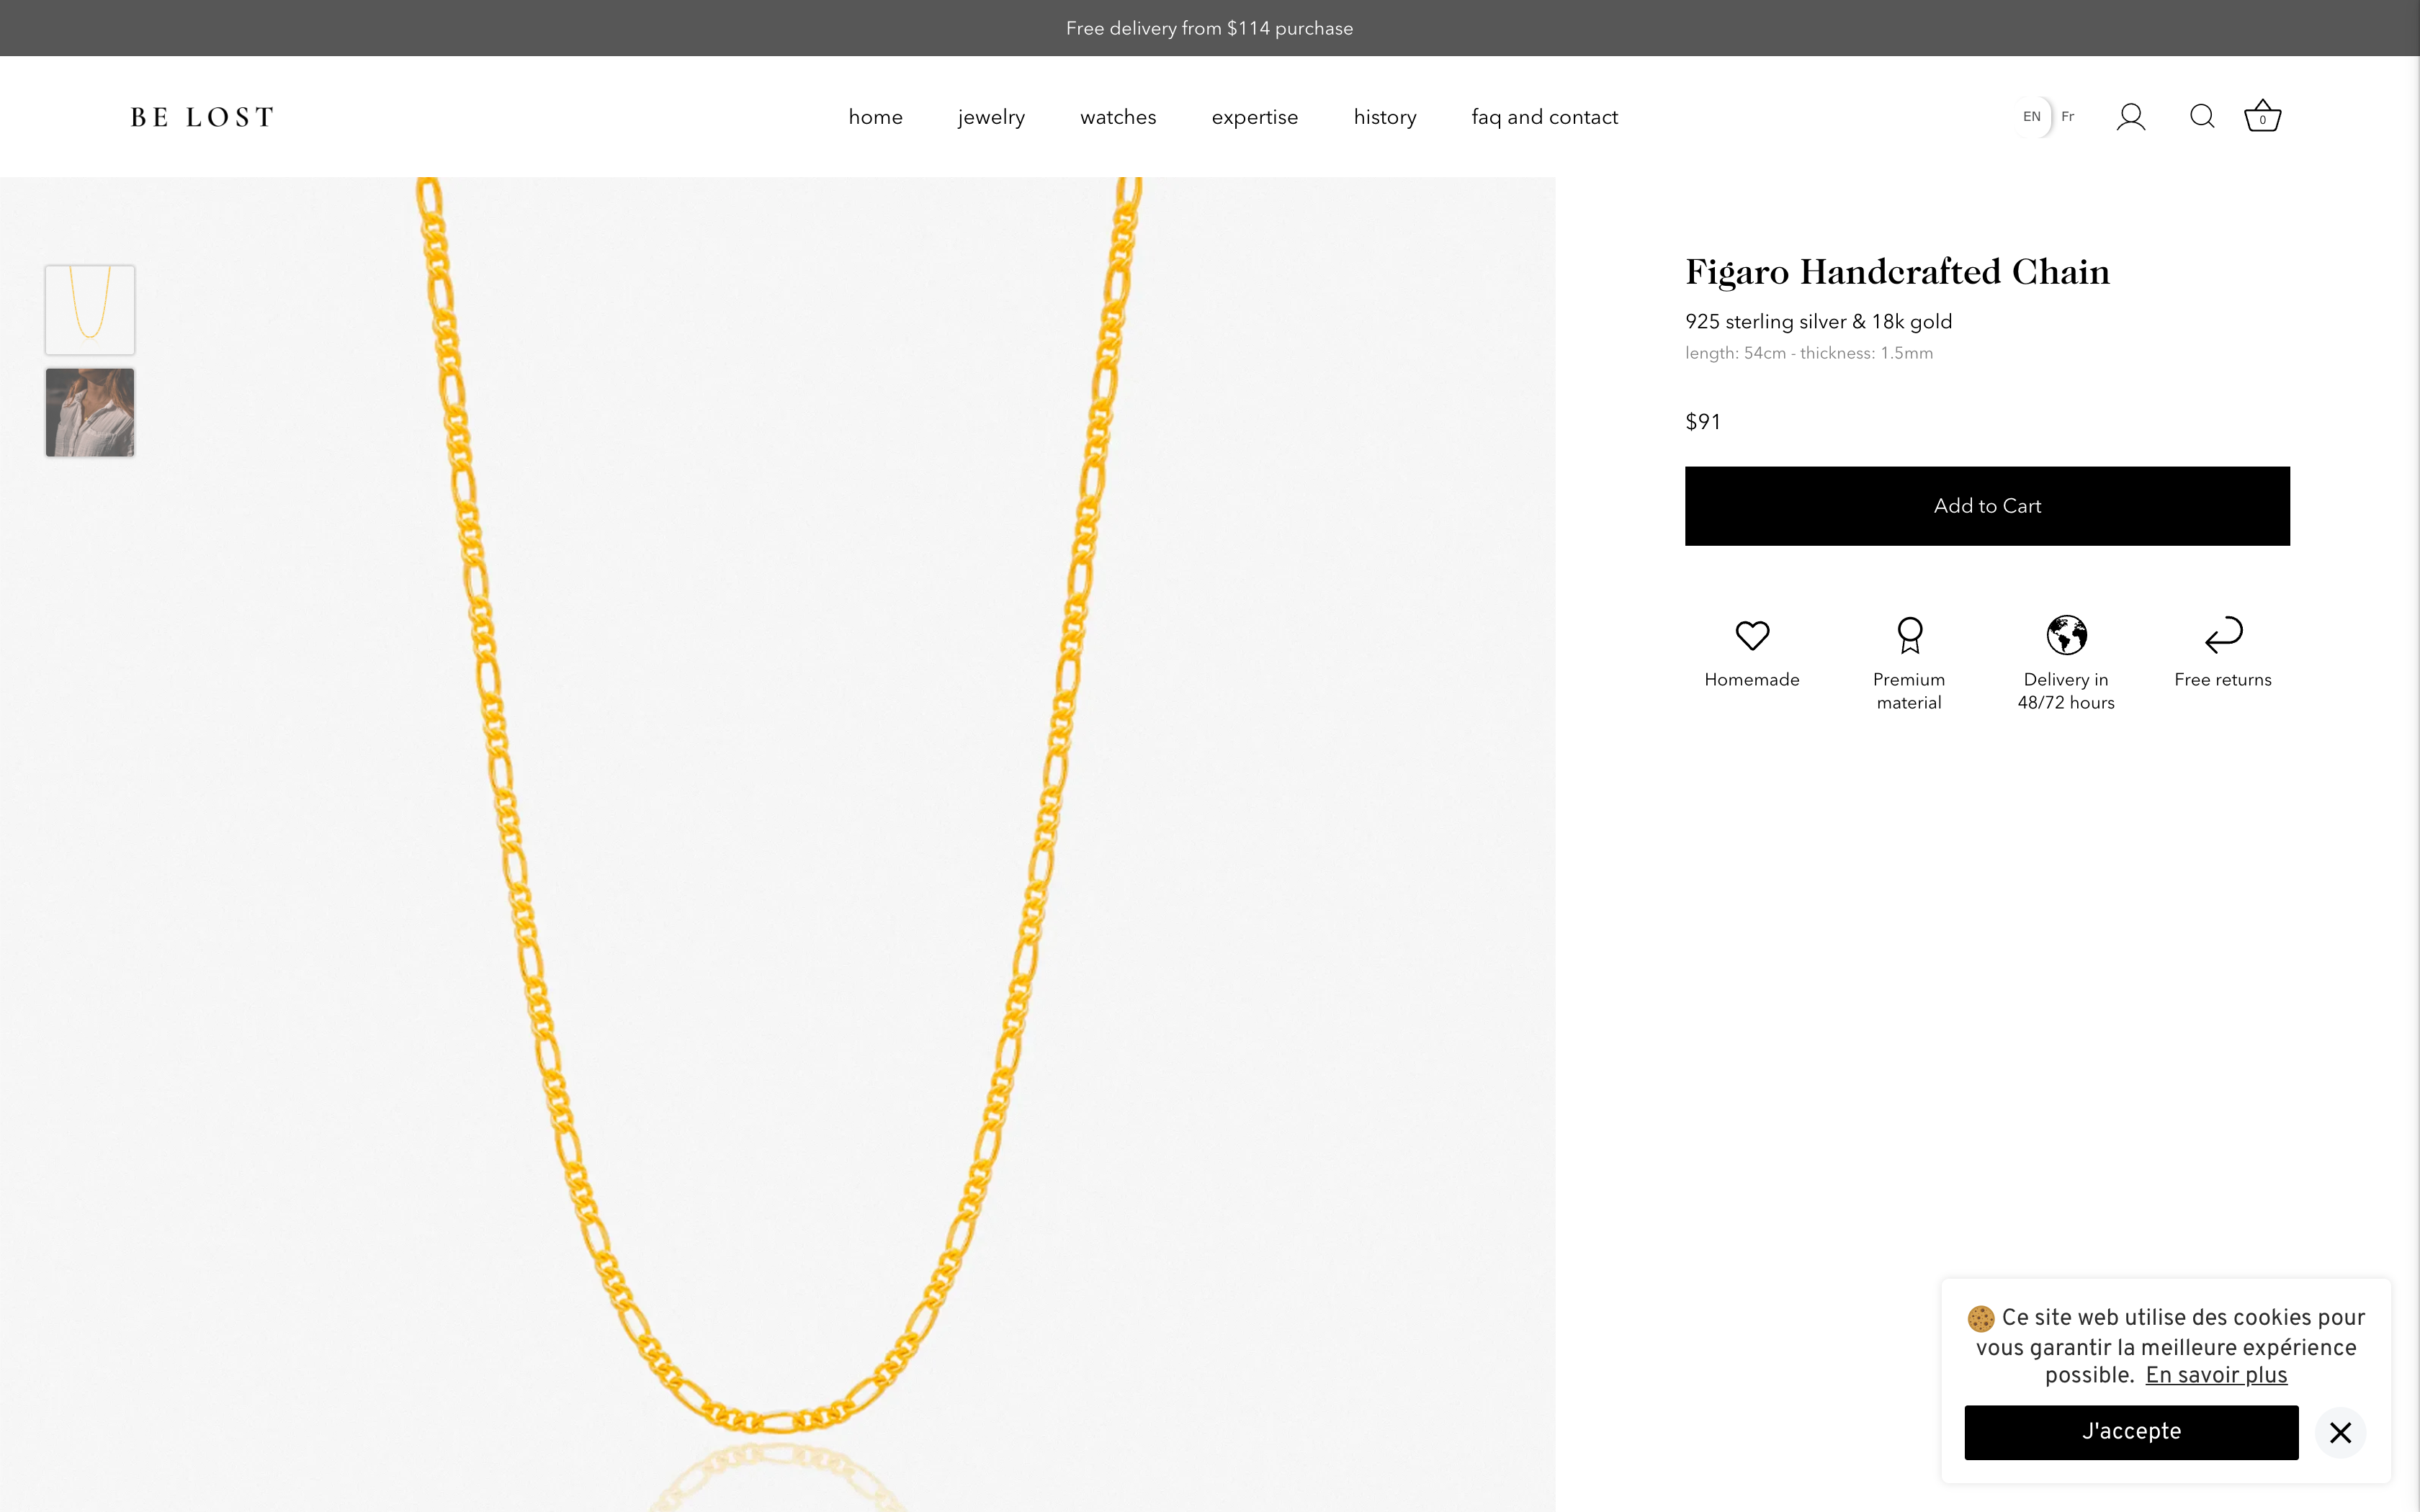Viewport: 2420px width, 1512px height.
Task: Open the shopping basket icon
Action: pos(2262,117)
